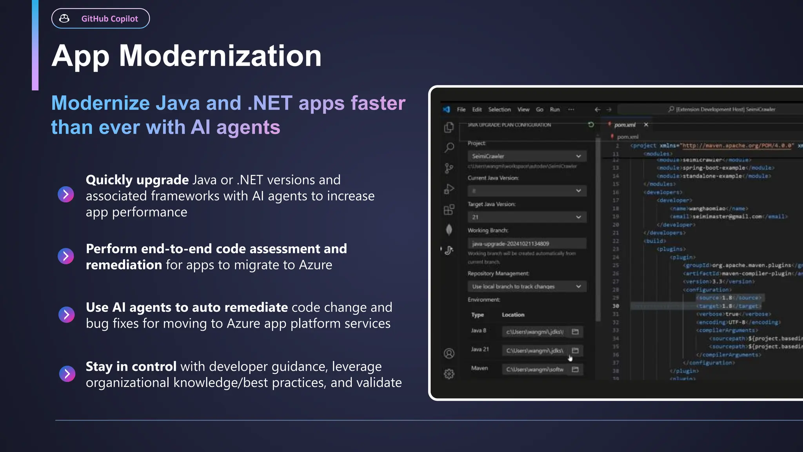The width and height of the screenshot is (803, 452).
Task: Browse folder for Maven location
Action: point(575,369)
